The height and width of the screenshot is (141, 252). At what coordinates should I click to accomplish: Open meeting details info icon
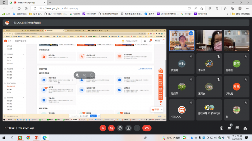point(221,128)
